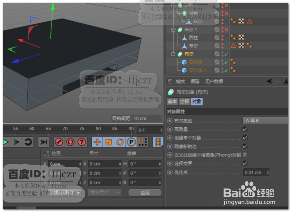This screenshot has width=291, height=212.
Task: Click the point level animation dots icon
Action: point(143,142)
